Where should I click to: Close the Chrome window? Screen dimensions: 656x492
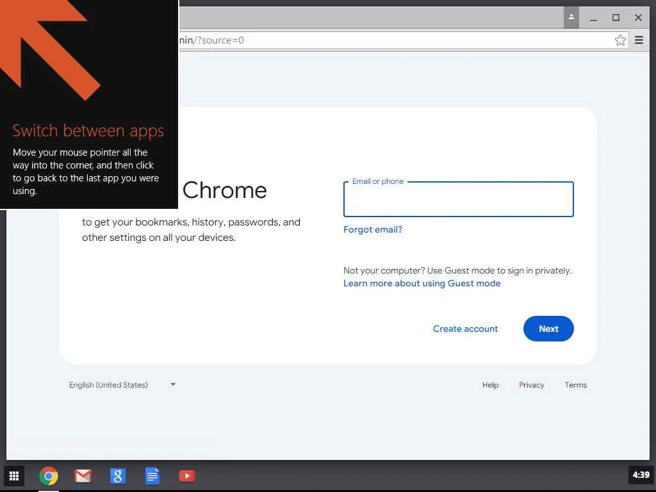pyautogui.click(x=638, y=17)
